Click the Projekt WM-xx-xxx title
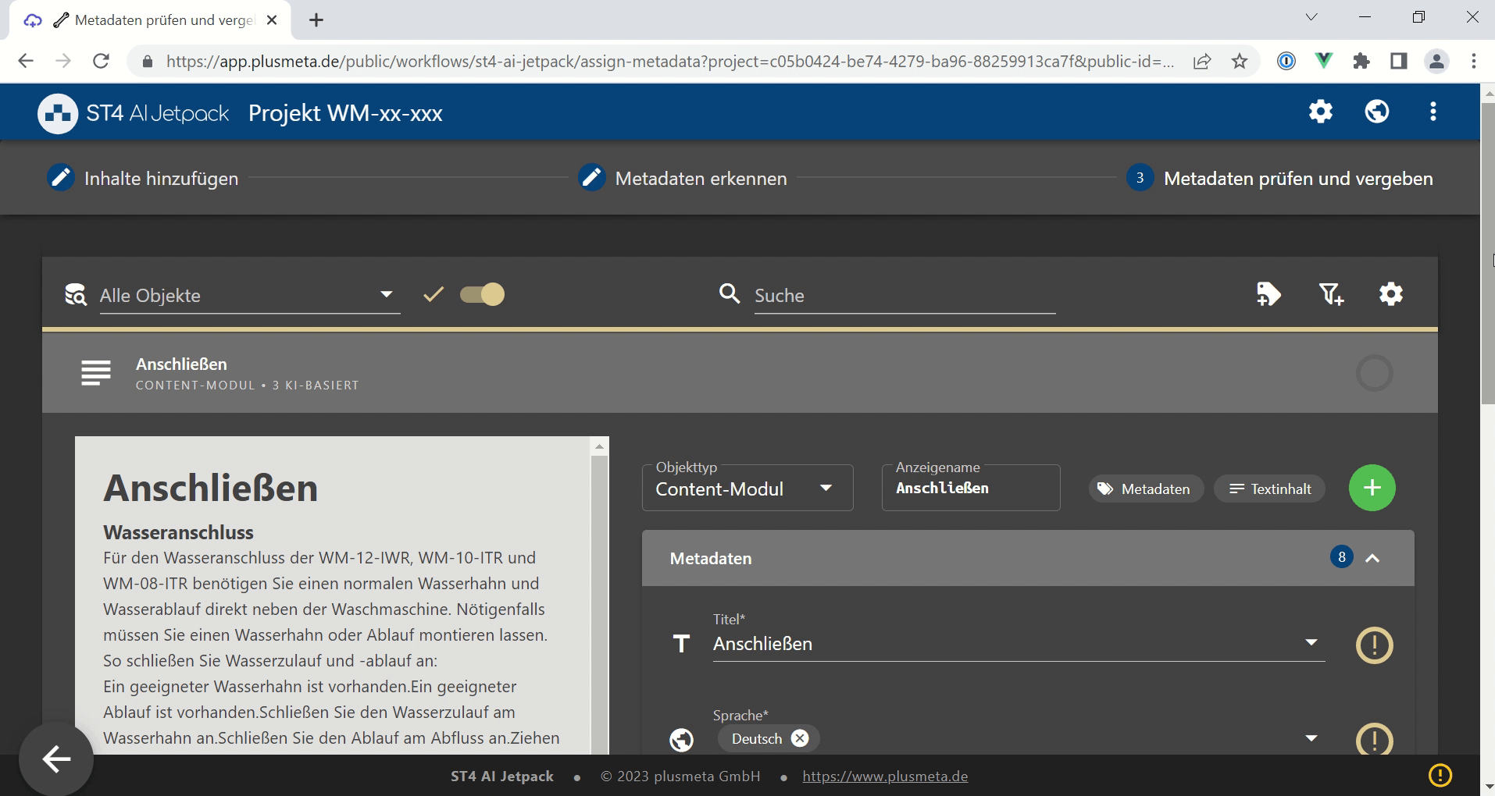1495x796 pixels. 345,113
